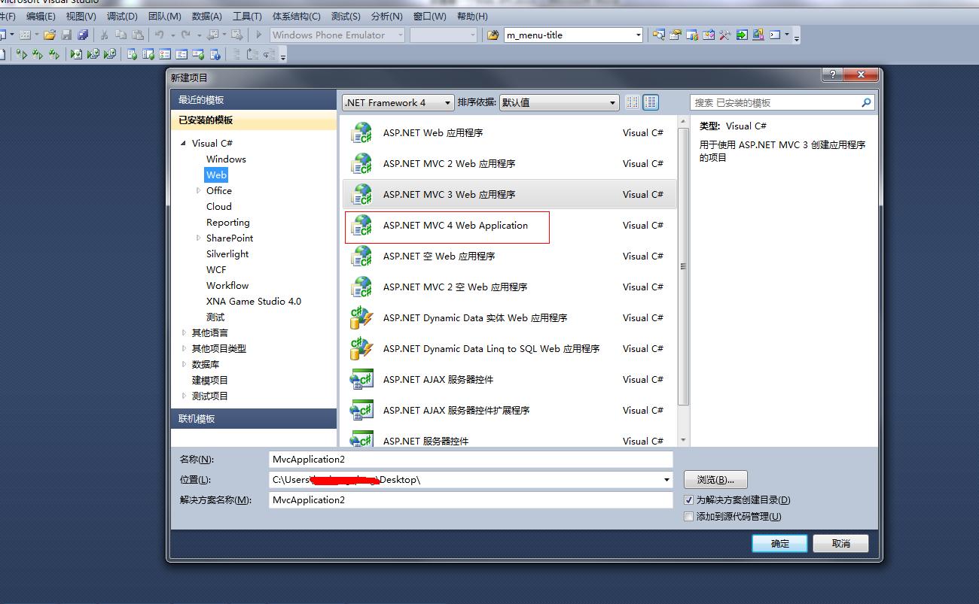Screen dimensions: 979x604
Task: Click the icon of ASP.NET Web 应用程序 template
Action: point(361,133)
